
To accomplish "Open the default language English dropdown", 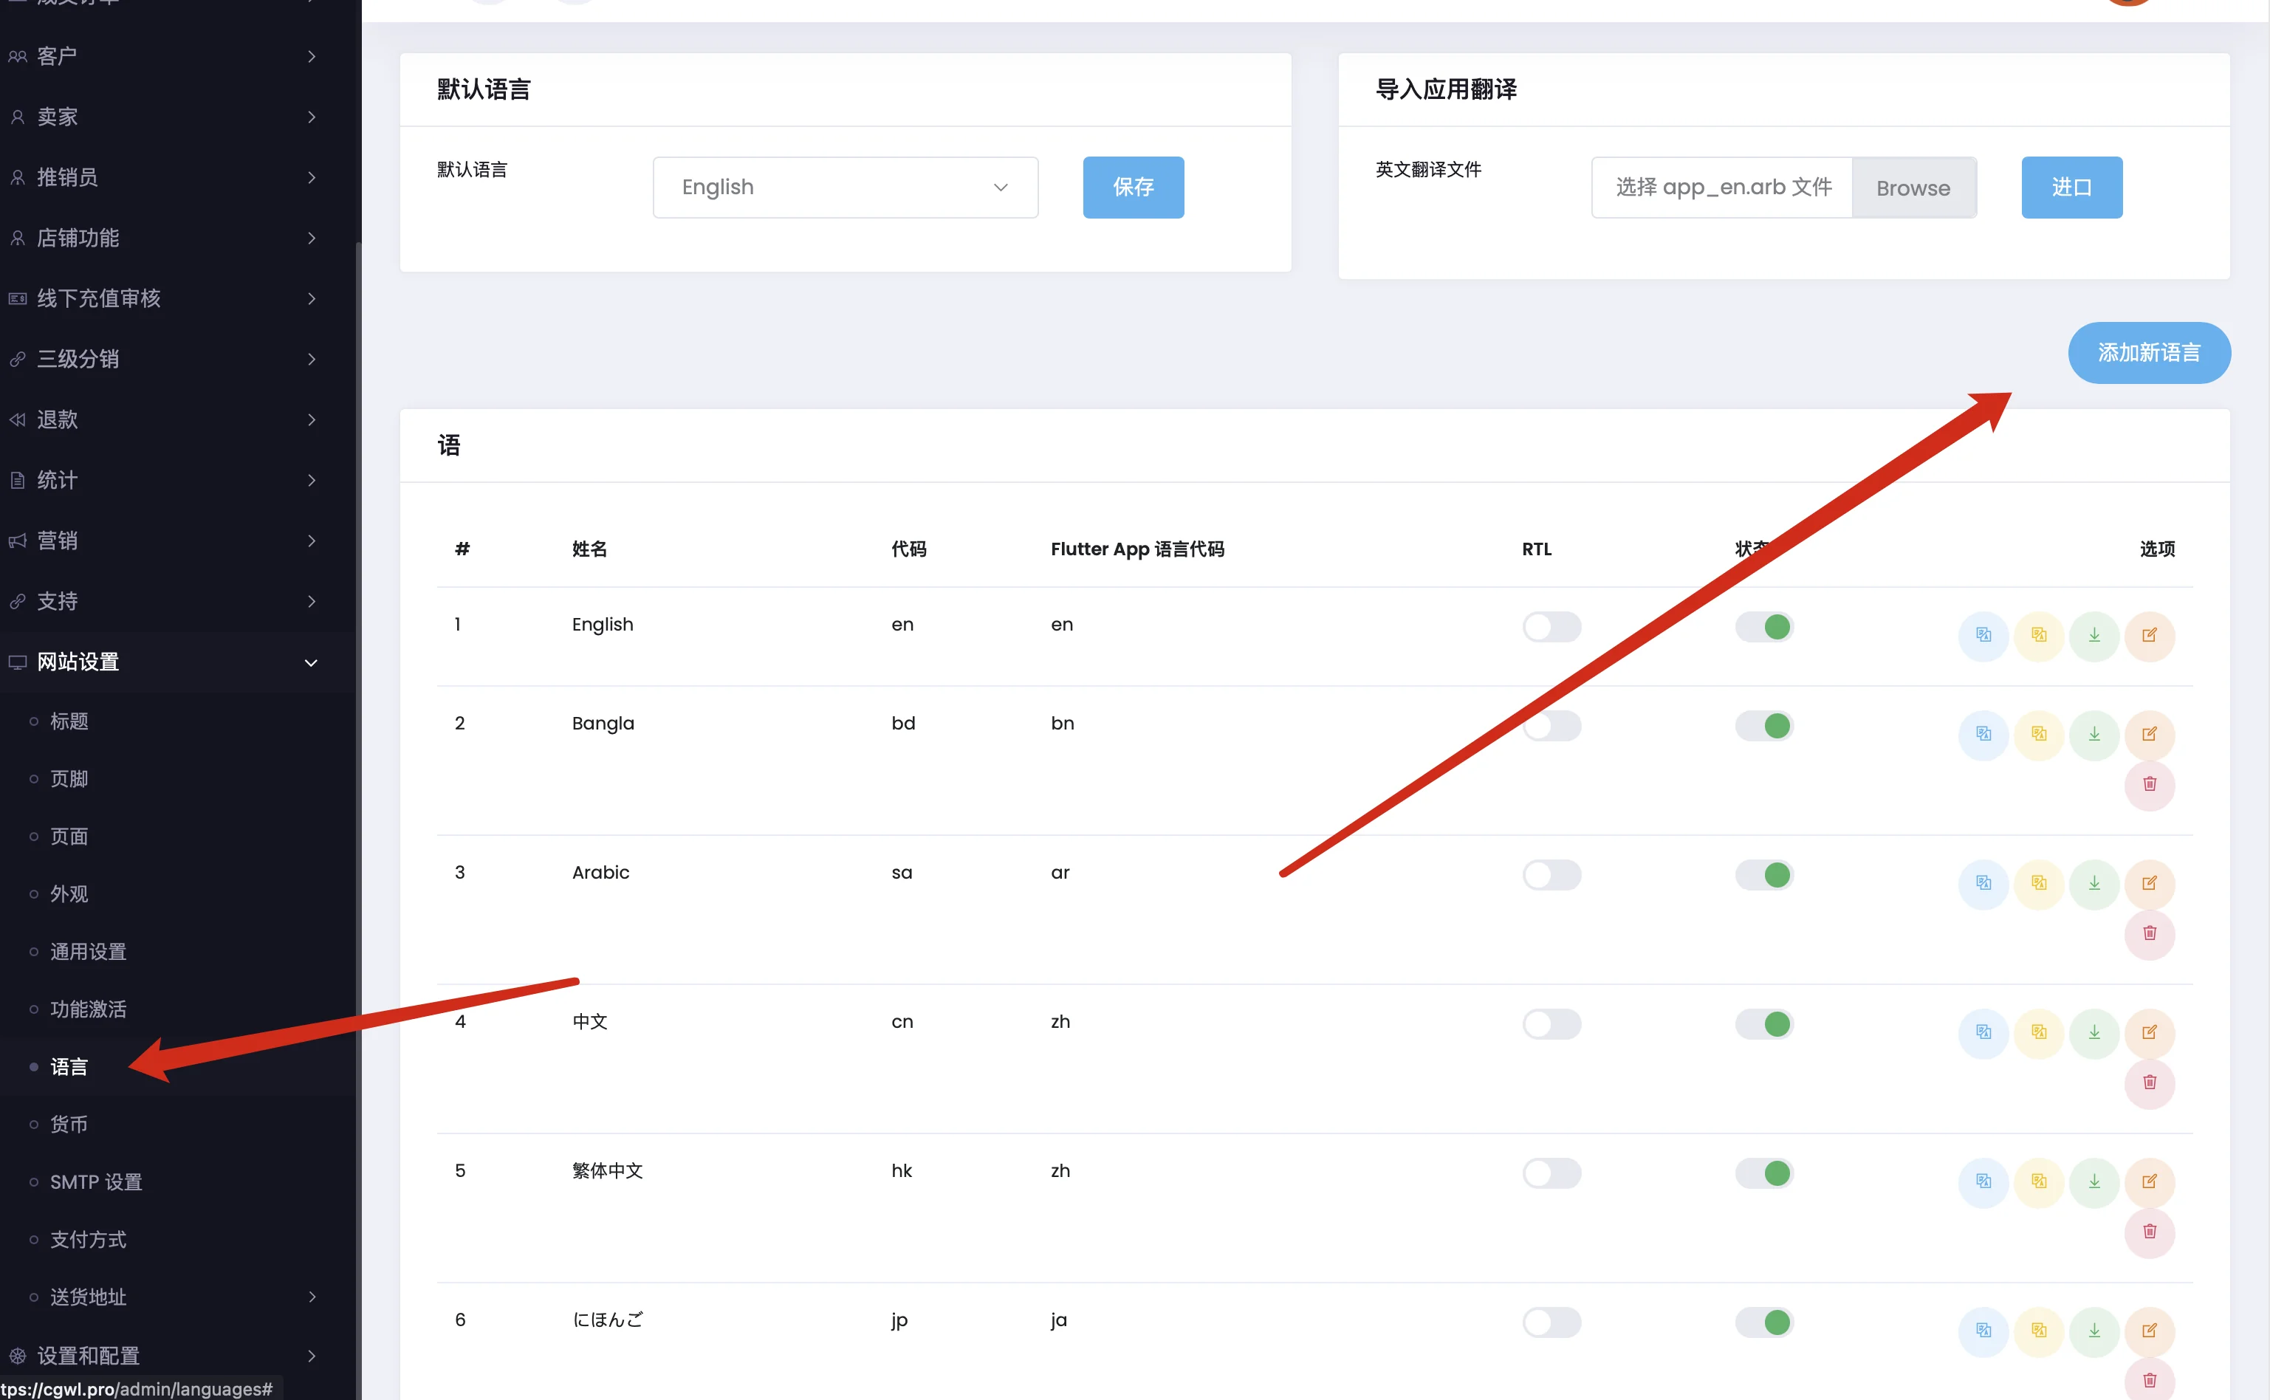I will click(x=844, y=187).
